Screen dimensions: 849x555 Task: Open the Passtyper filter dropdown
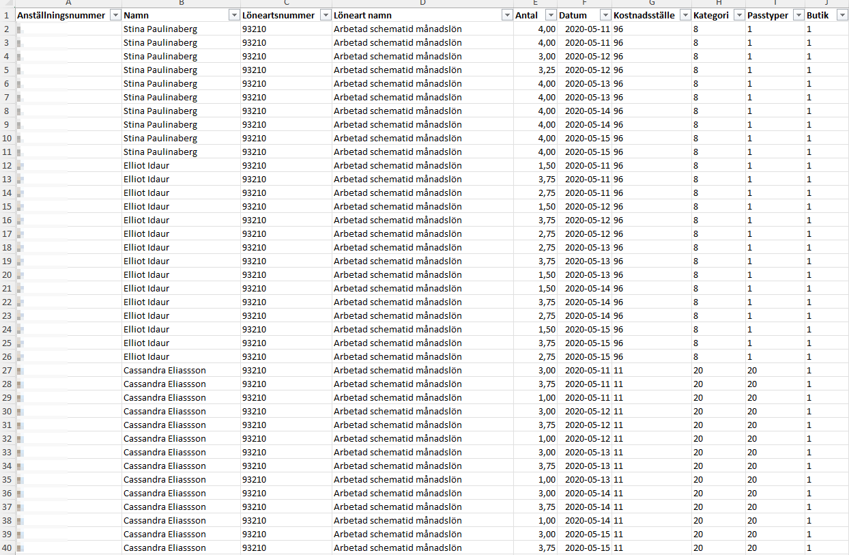(x=798, y=15)
